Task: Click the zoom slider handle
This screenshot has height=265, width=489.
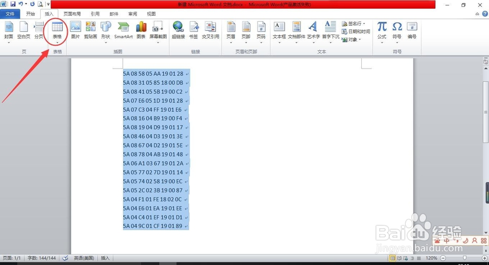Action: (465, 258)
